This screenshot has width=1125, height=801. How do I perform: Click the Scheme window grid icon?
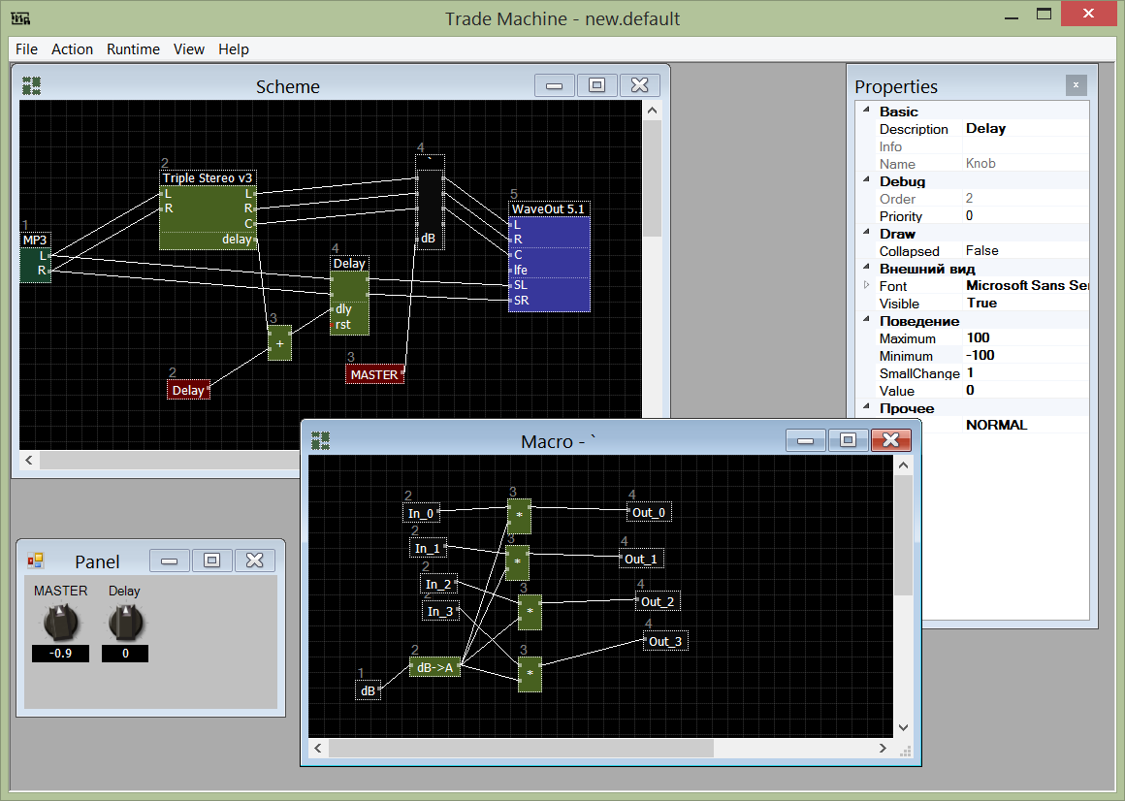click(32, 86)
